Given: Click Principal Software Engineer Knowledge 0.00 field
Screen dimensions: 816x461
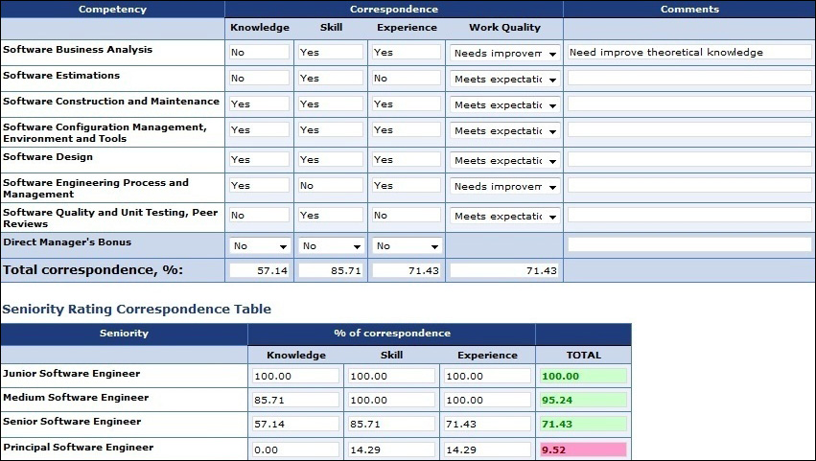Looking at the screenshot, I should click(x=295, y=449).
